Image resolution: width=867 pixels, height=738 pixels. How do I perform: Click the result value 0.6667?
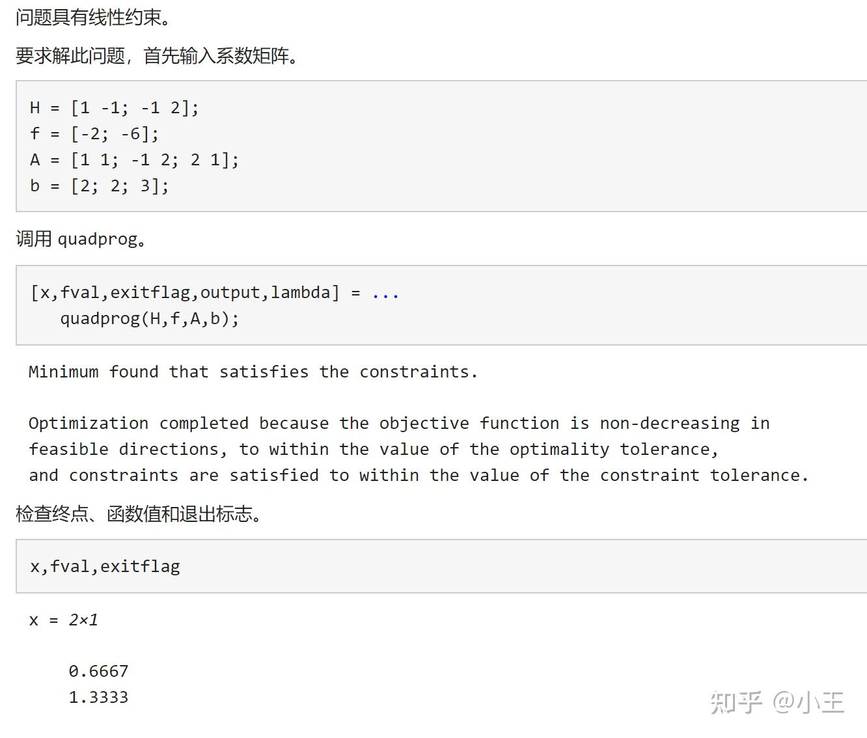[x=98, y=671]
